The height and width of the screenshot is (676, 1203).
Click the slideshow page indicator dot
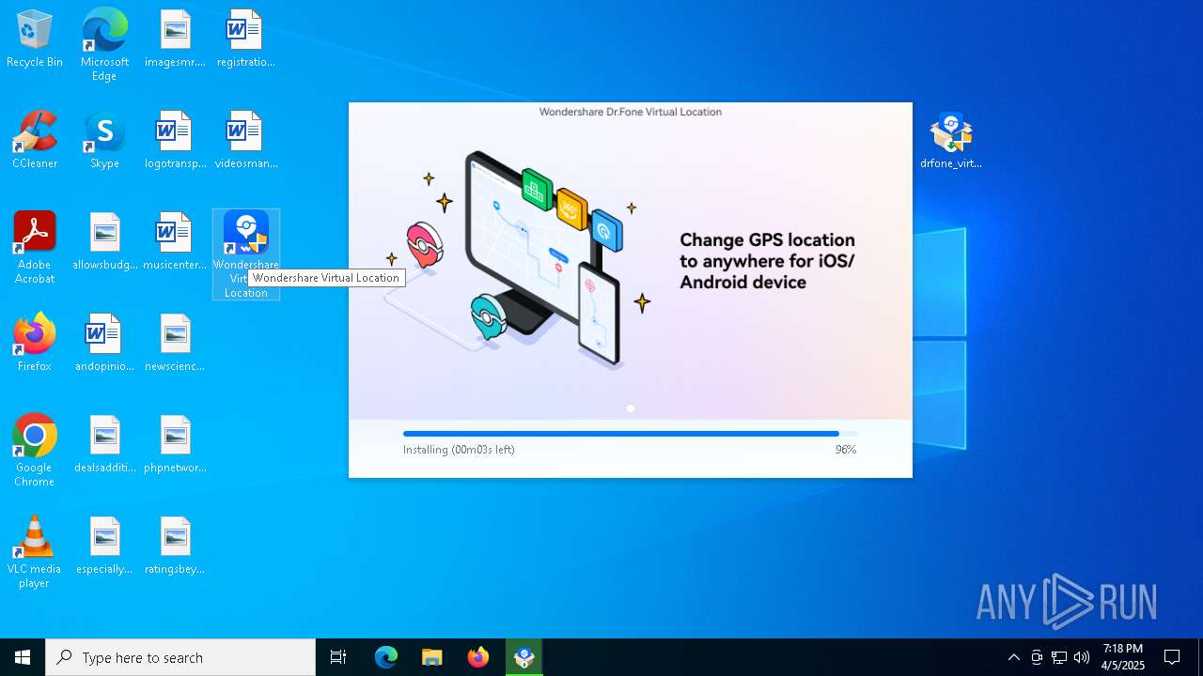coord(631,408)
